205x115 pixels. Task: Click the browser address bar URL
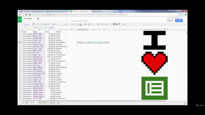click(x=82, y=14)
